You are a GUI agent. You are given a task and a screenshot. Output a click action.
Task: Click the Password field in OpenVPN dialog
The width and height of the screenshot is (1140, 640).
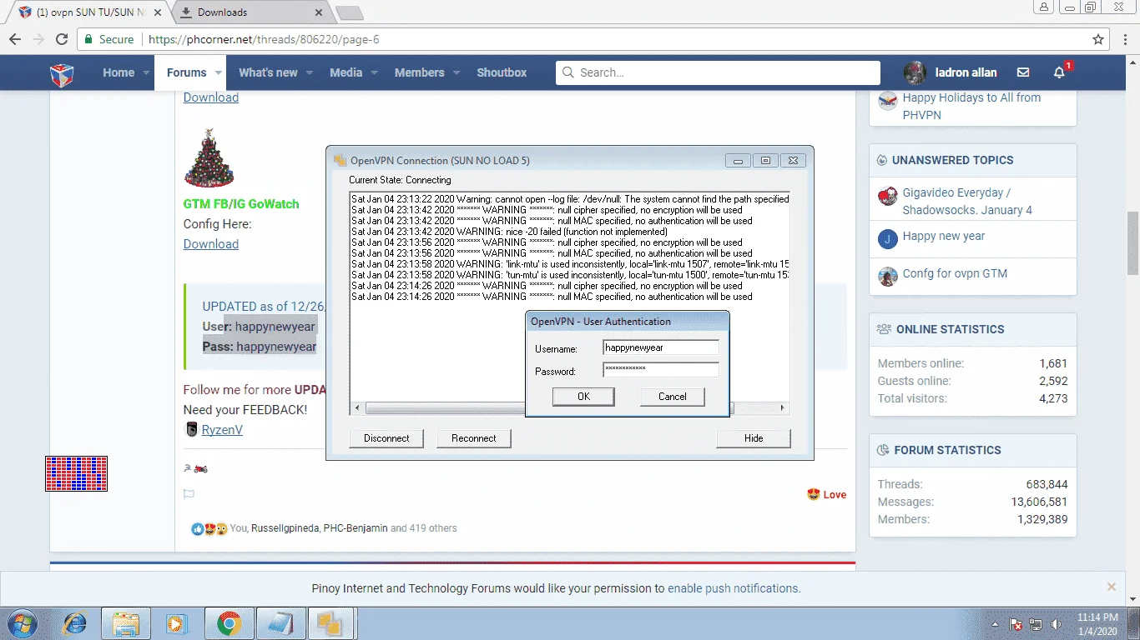tap(661, 370)
